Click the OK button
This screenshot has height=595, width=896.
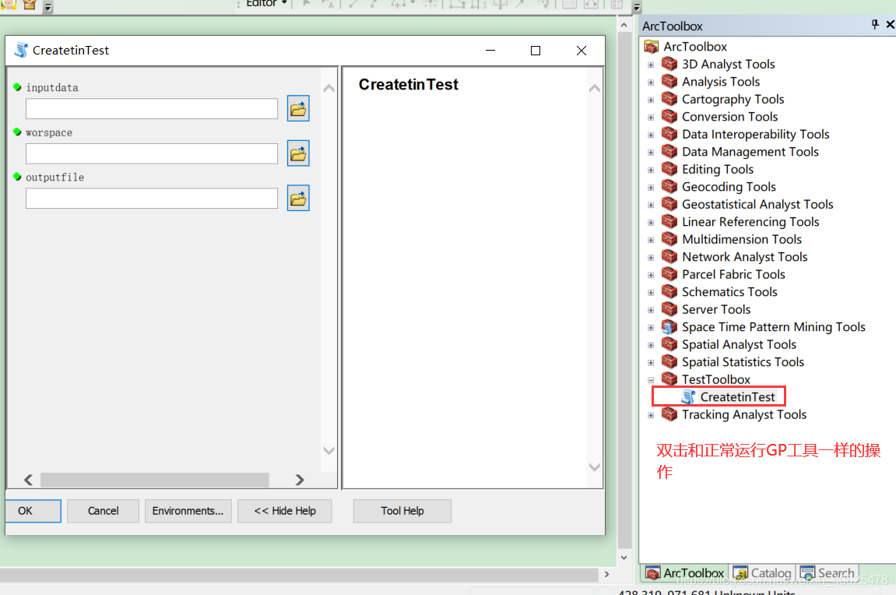(x=33, y=511)
